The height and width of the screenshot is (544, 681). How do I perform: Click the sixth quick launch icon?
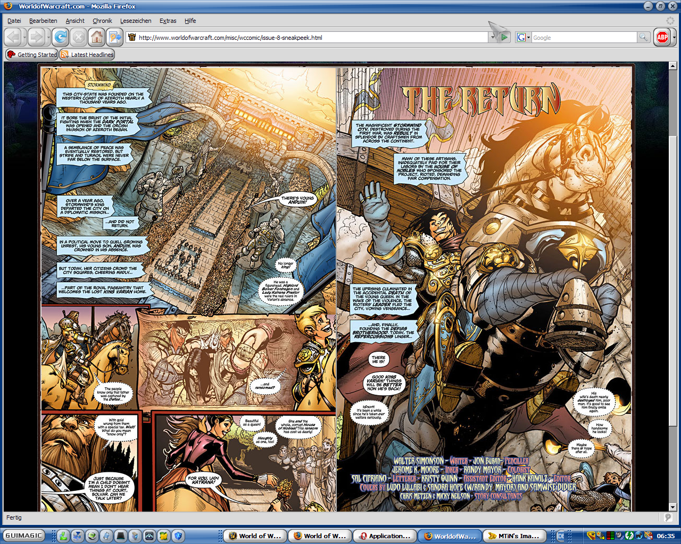[x=135, y=535]
